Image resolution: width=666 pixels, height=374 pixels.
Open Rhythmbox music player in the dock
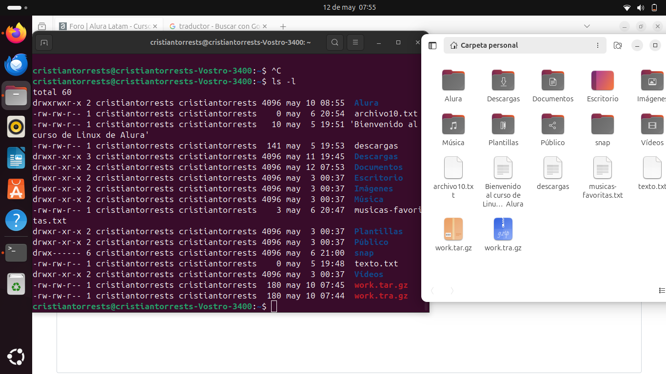16,127
